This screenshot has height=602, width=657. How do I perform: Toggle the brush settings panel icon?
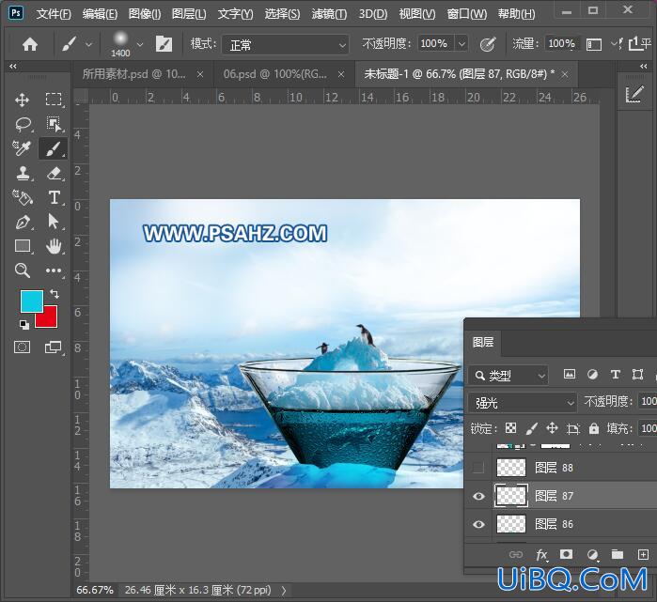point(164,43)
